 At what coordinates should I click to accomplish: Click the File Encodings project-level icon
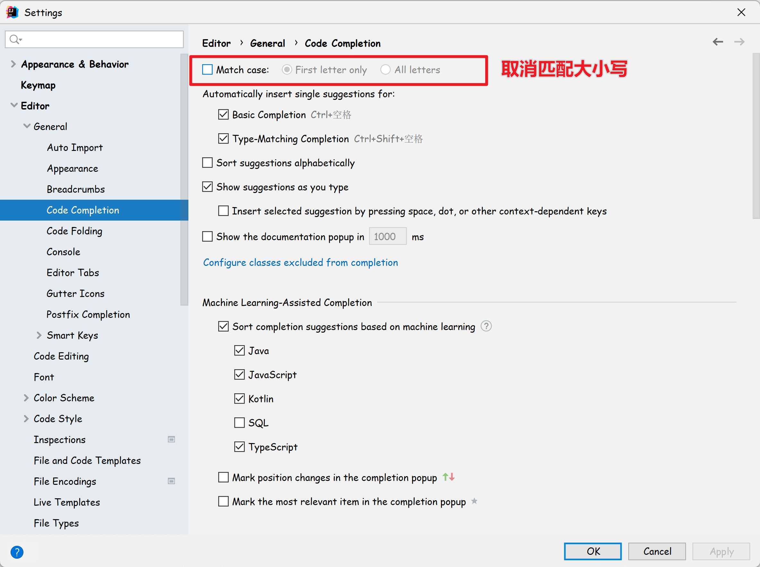click(171, 481)
